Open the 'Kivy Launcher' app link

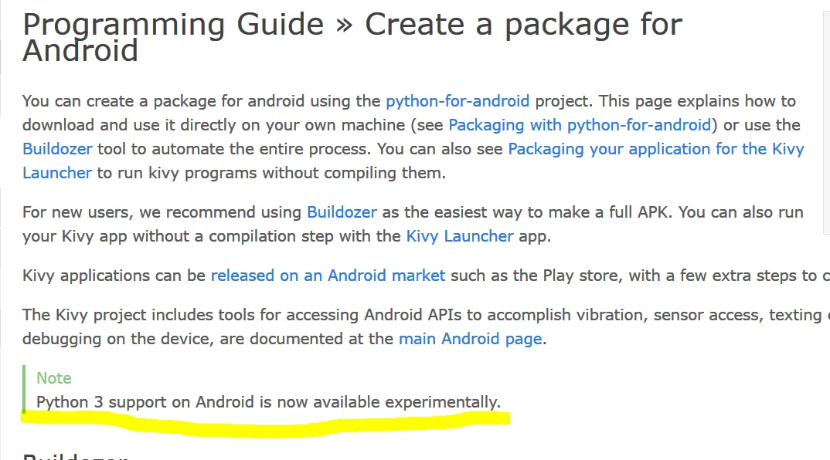459,236
